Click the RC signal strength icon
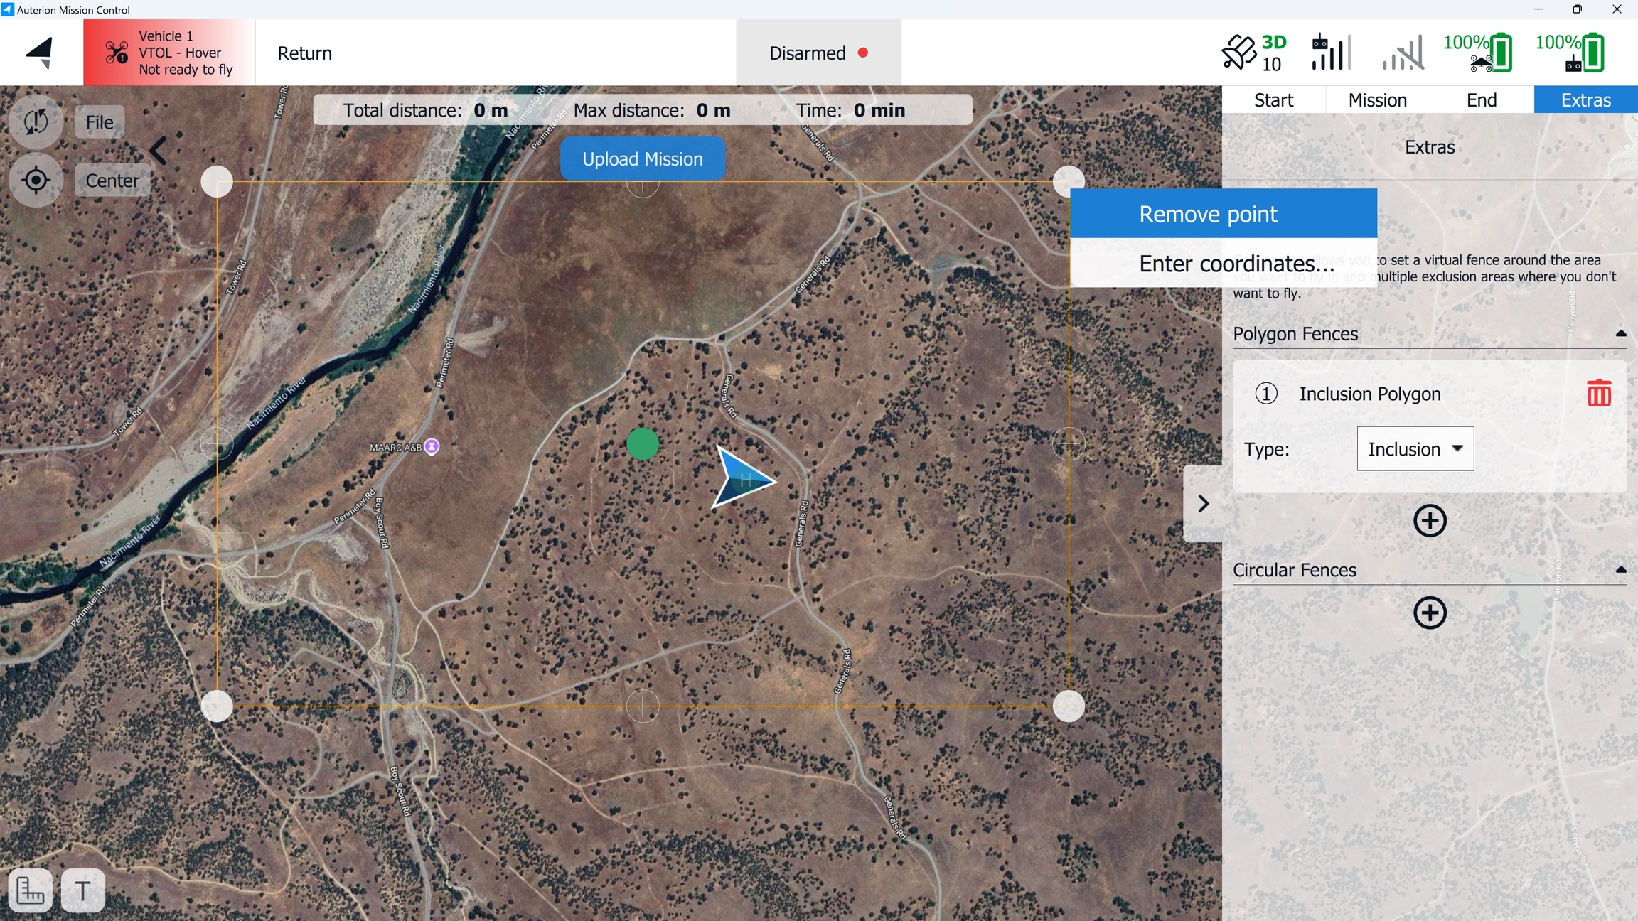Screen dimensions: 1638x921 pyautogui.click(x=1330, y=53)
